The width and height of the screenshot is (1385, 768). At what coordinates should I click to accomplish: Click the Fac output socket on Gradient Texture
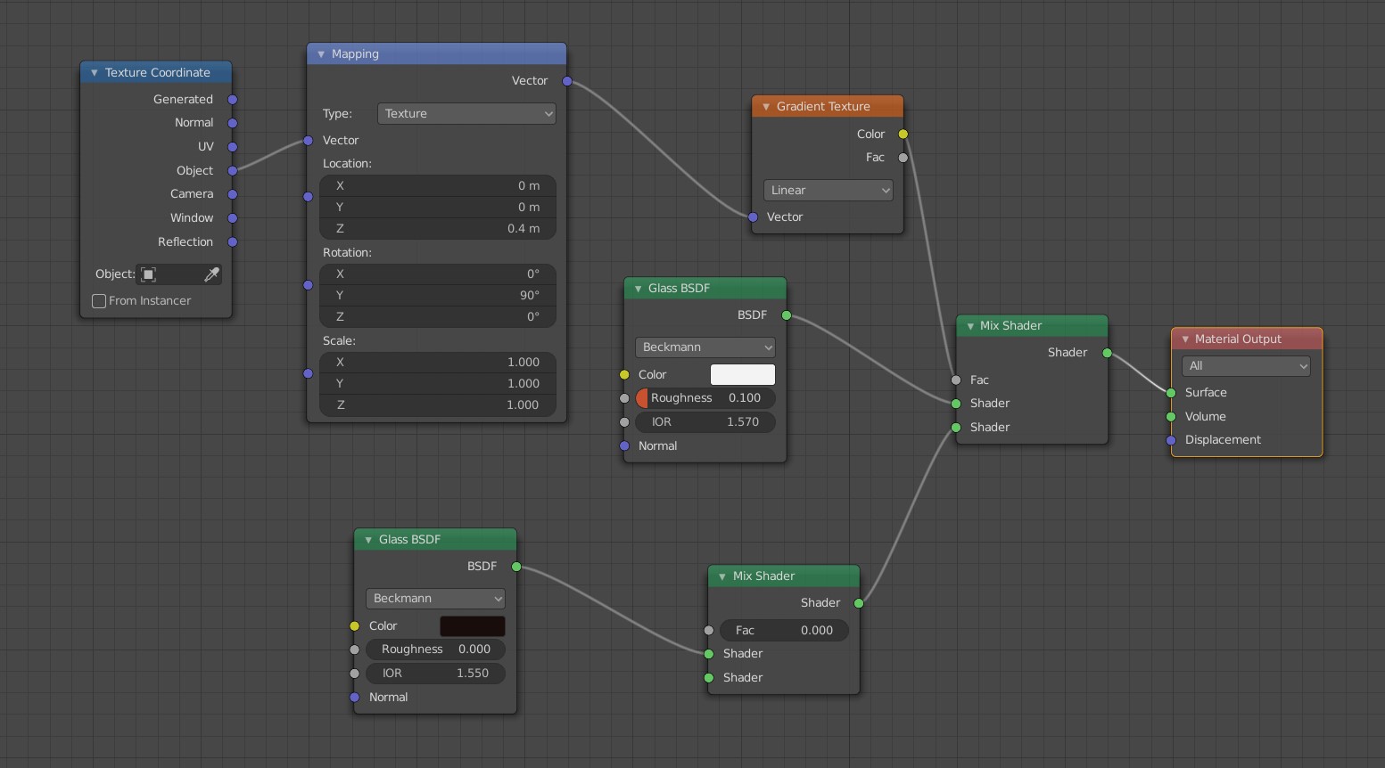(x=903, y=158)
